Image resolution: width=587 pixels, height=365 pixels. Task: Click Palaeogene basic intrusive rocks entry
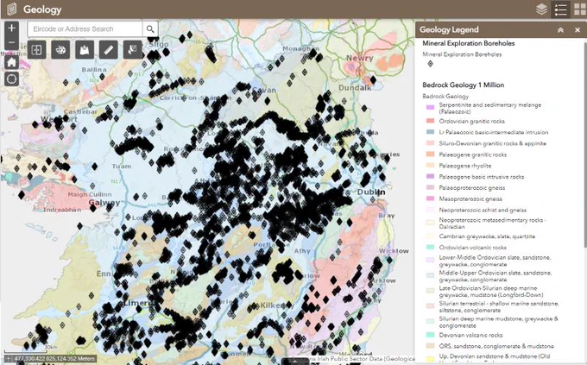482,177
